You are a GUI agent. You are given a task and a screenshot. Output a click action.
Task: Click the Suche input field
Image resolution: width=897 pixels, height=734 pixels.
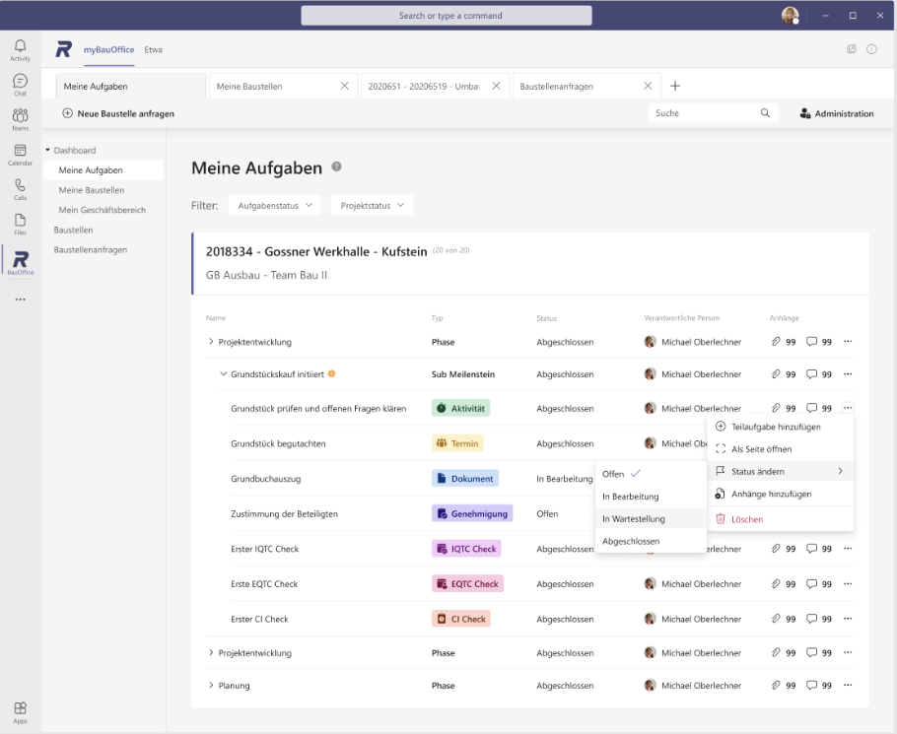(x=702, y=113)
